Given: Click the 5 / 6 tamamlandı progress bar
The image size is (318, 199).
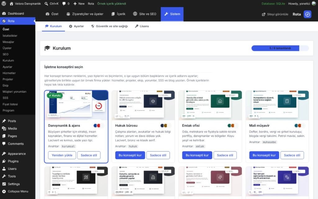Looking at the screenshot, I should point(280,48).
